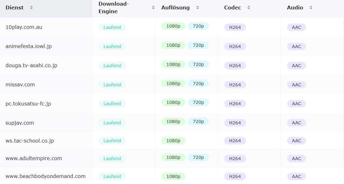Click the Download-Engine column header

123,9
